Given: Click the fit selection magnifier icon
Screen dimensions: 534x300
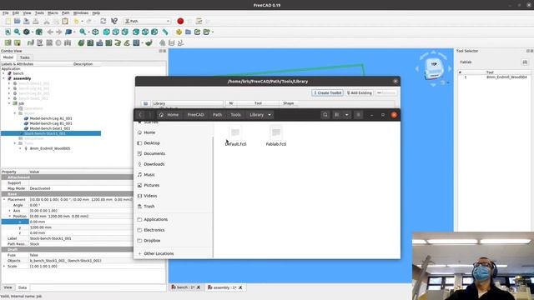Looking at the screenshot, I should 17,32.
